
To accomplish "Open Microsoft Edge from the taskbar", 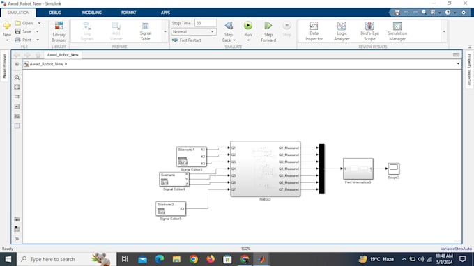I will tap(160, 259).
